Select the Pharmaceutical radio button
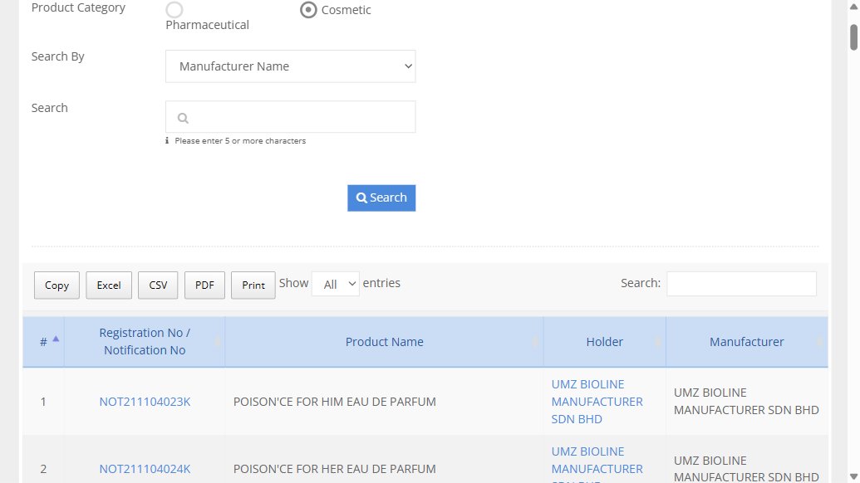Screen dimensions: 860x483 [x=174, y=10]
